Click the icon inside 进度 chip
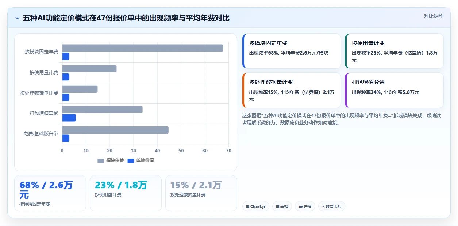Screen dimensions: 458x226 (x=300, y=207)
